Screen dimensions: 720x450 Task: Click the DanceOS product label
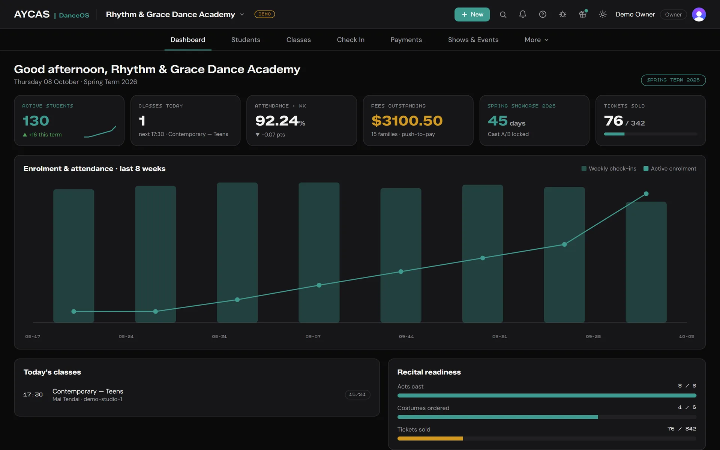pyautogui.click(x=74, y=15)
